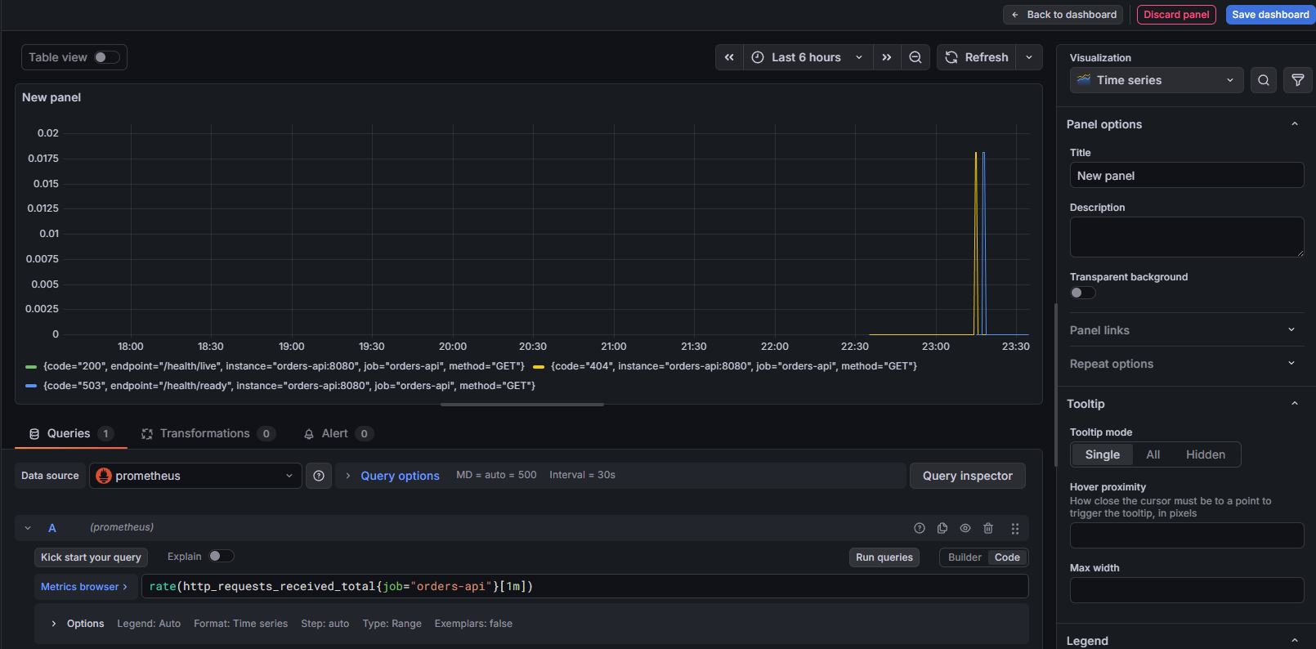The image size is (1316, 649).
Task: Grab the query A drag handle icon
Action: (x=1015, y=528)
